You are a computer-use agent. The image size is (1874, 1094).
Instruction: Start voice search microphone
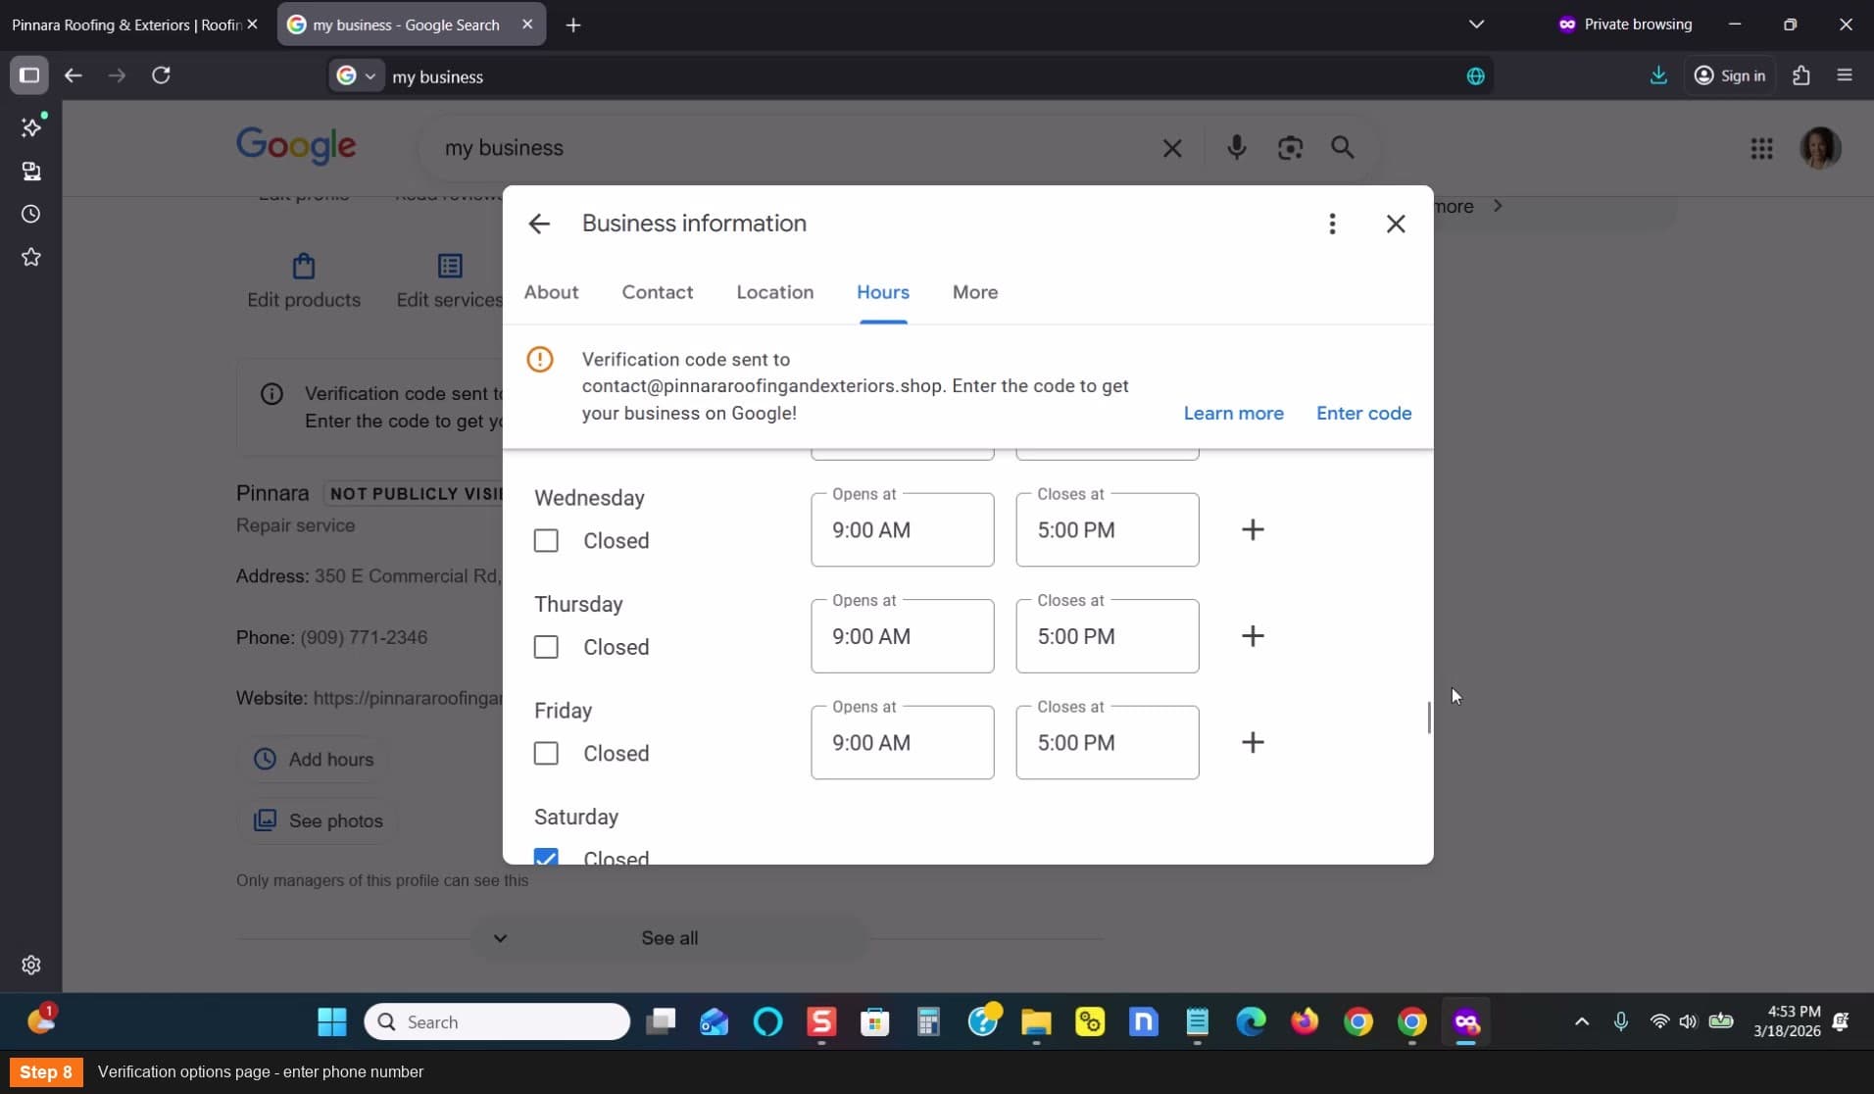[1237, 148]
